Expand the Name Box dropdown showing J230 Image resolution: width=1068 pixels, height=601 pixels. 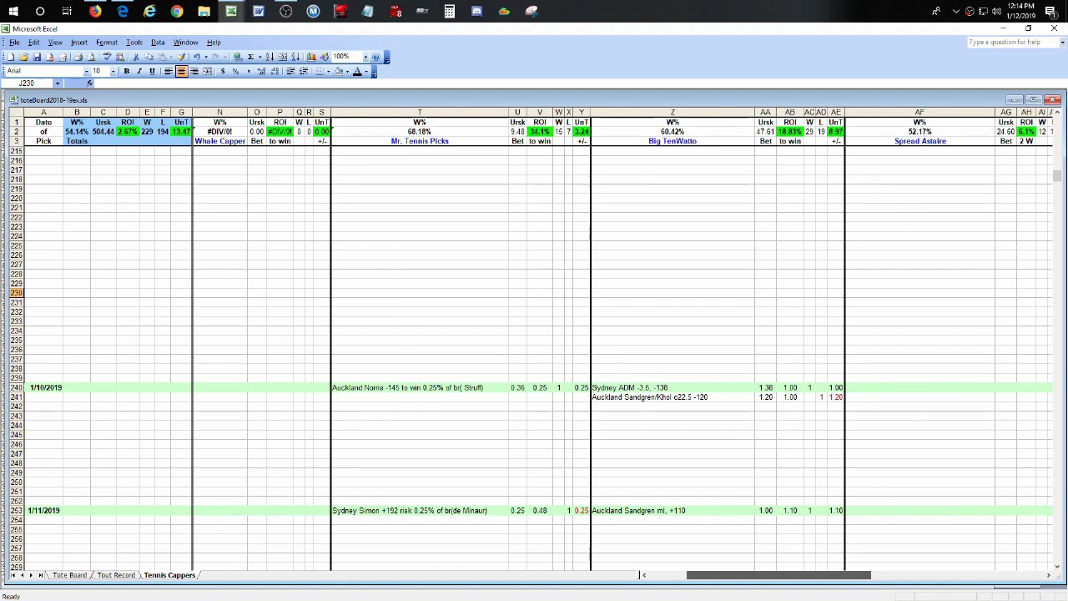click(x=57, y=83)
